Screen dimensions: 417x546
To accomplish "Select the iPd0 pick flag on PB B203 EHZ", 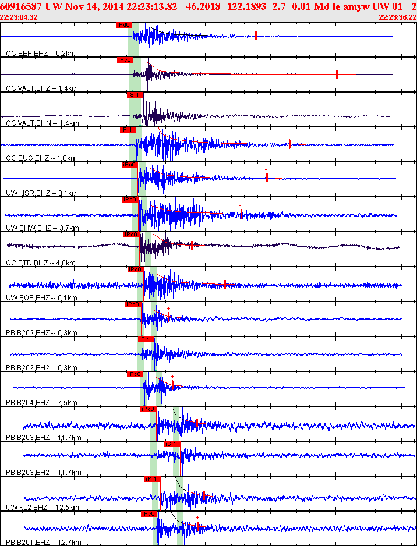I will 149,409.
